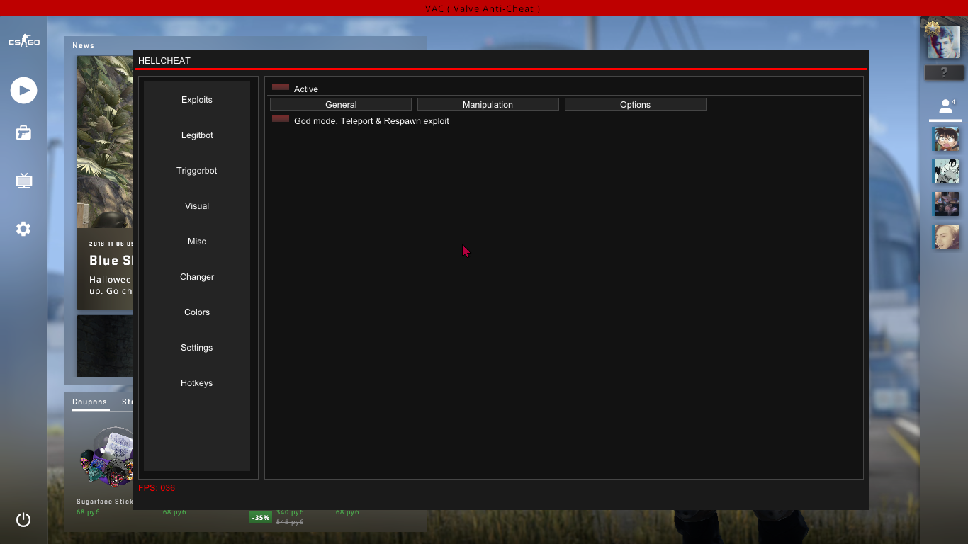
Task: Open the Visual section
Action: tap(197, 206)
